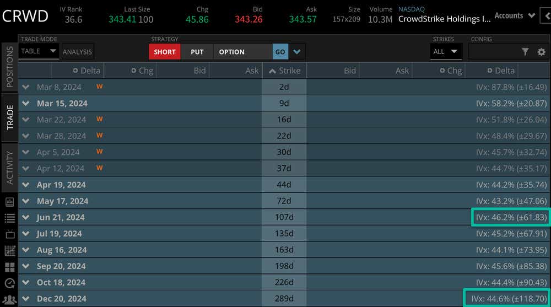
Task: Open the clock-arrow history sidebar icon
Action: point(9,283)
